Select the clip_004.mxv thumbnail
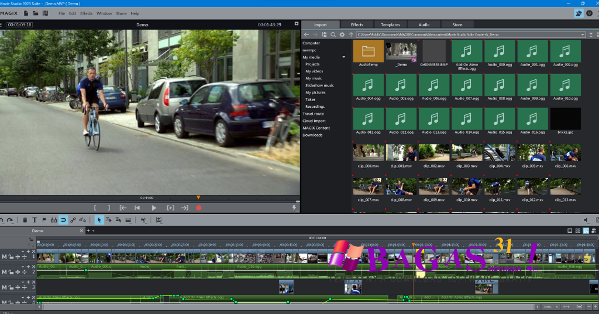 click(500, 153)
